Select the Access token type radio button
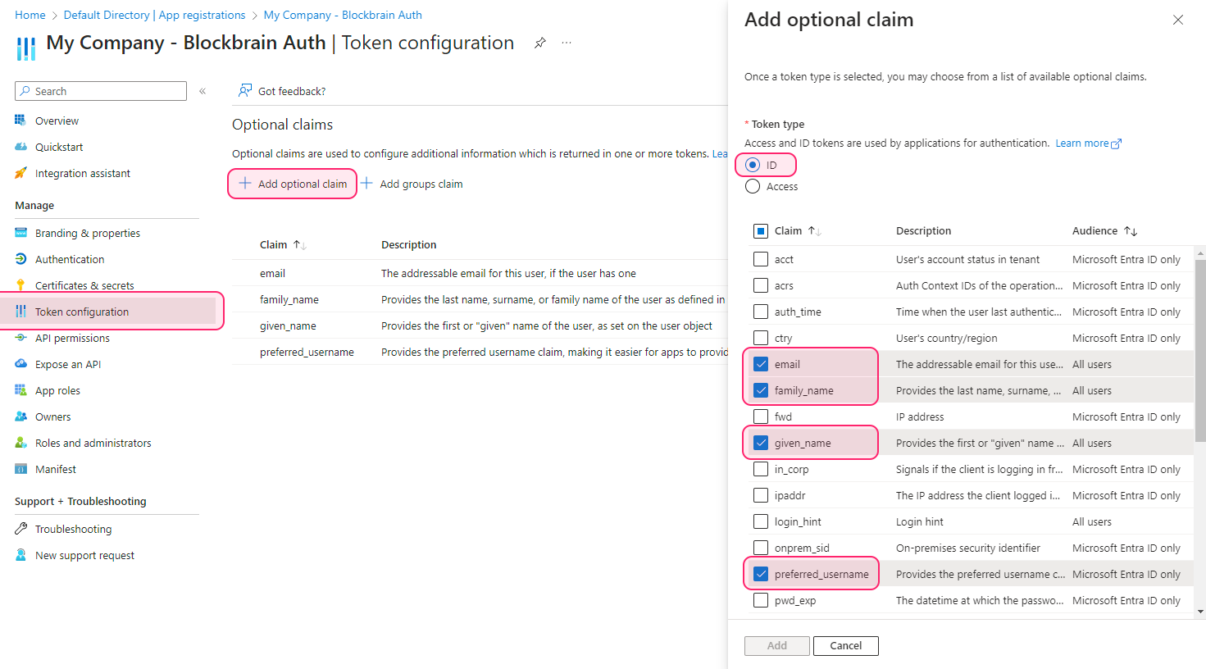This screenshot has height=669, width=1206. click(x=753, y=186)
